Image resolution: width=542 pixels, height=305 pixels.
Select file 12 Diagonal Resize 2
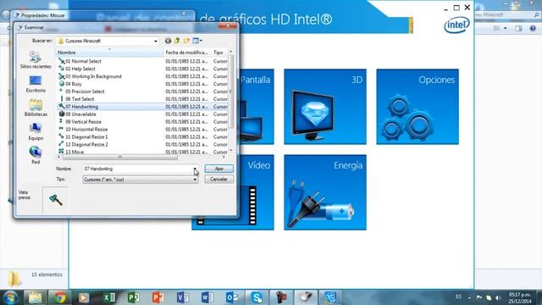tap(86, 145)
